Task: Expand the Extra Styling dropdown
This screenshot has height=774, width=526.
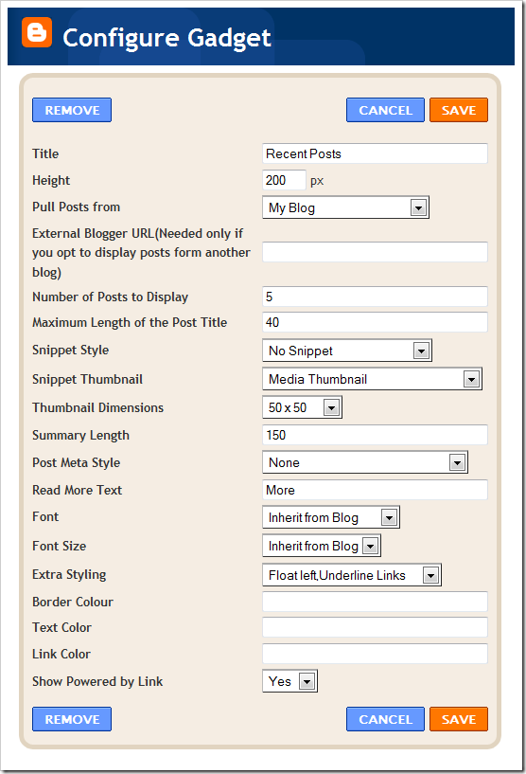Action: coord(352,575)
